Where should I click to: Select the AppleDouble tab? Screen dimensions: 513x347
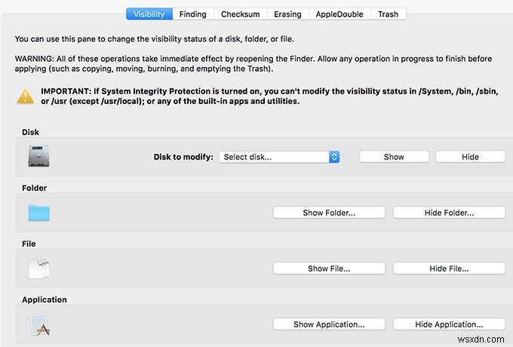[339, 14]
